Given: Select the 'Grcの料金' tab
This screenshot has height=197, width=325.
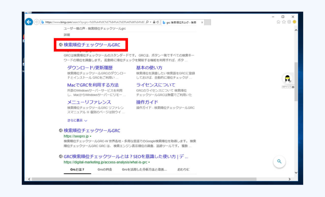Looking at the screenshot, I should [105, 169].
